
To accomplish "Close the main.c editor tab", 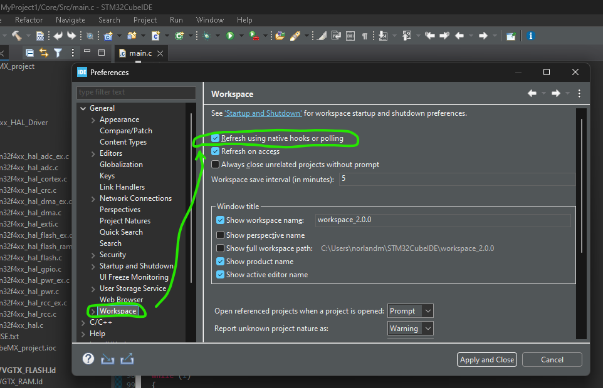I will pos(160,53).
